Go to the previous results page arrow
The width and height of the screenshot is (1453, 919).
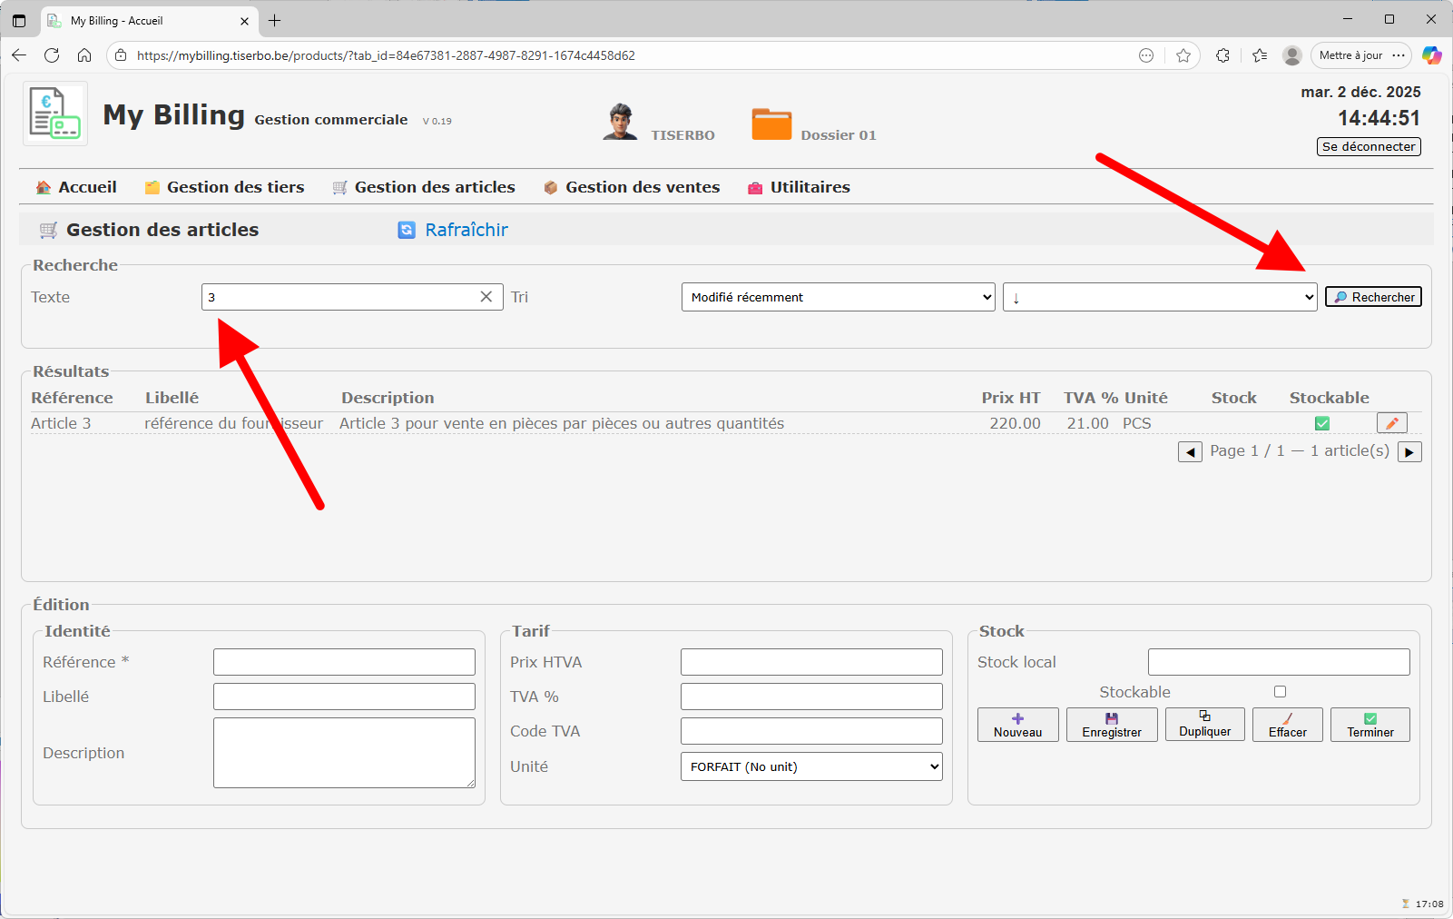(x=1190, y=451)
